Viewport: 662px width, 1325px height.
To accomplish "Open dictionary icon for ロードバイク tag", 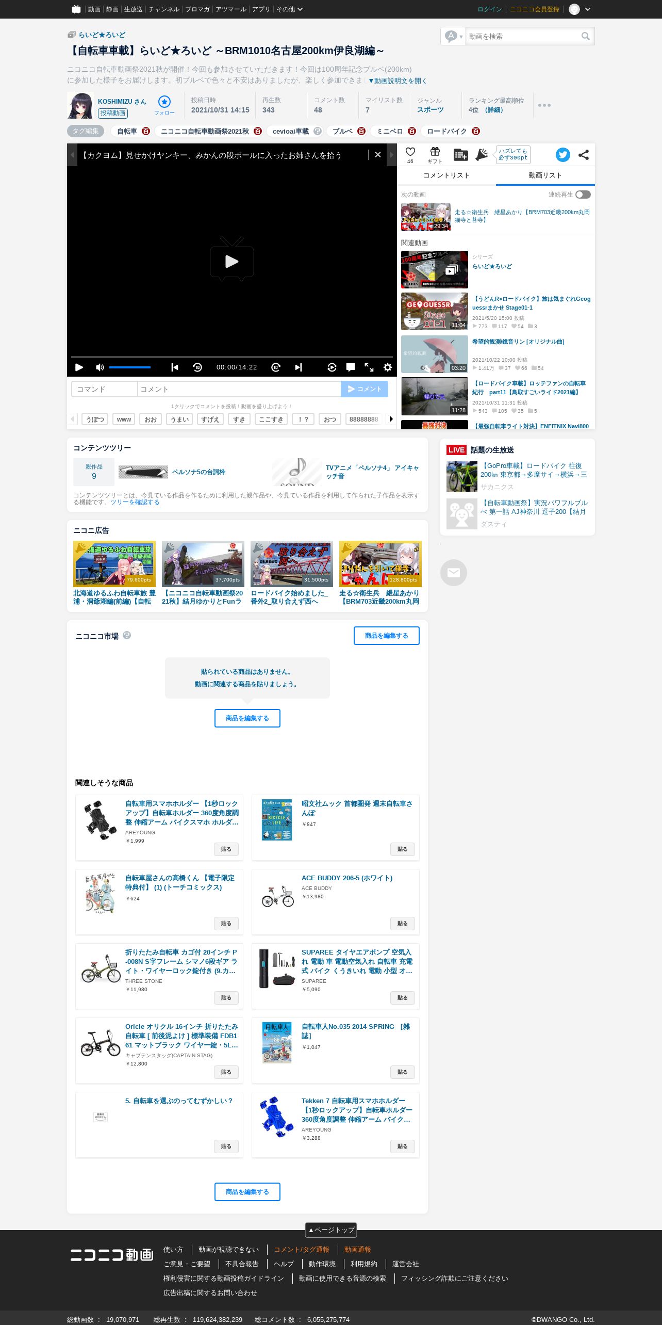I will click(x=476, y=131).
